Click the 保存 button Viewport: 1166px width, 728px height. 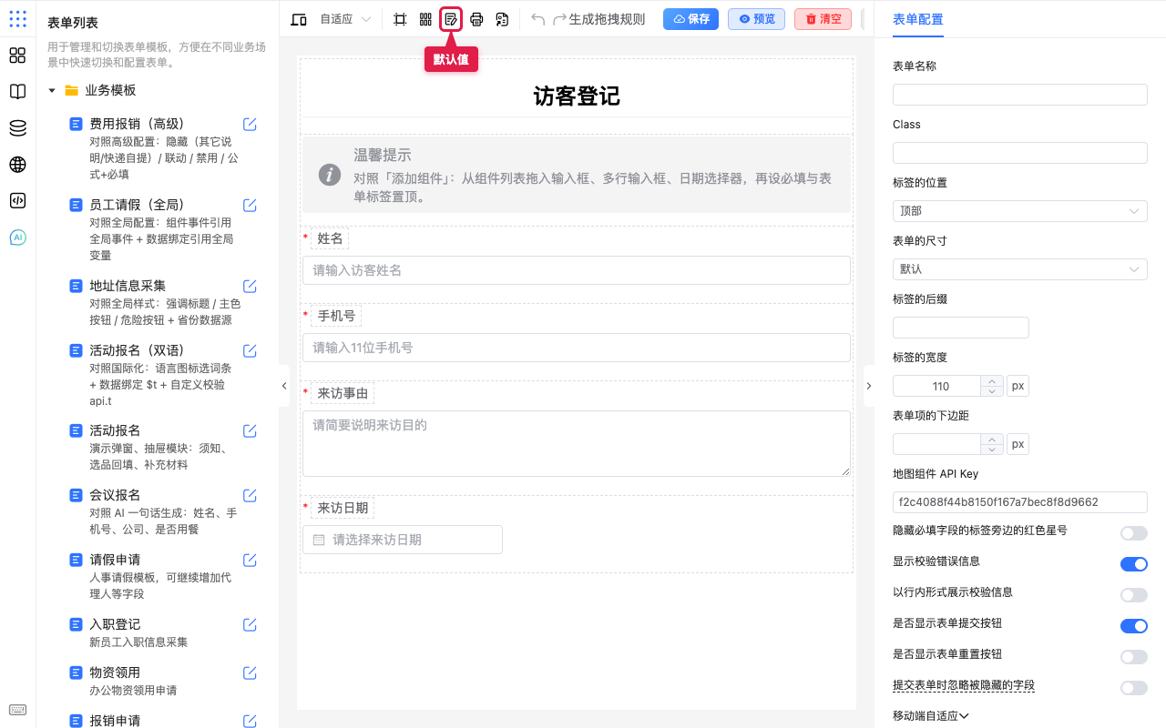pyautogui.click(x=690, y=19)
